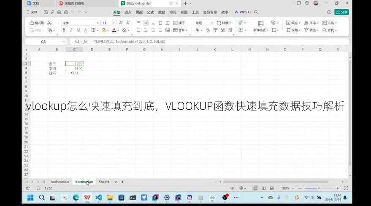Center text horizontally
The image size is (371, 206).
(146, 30)
